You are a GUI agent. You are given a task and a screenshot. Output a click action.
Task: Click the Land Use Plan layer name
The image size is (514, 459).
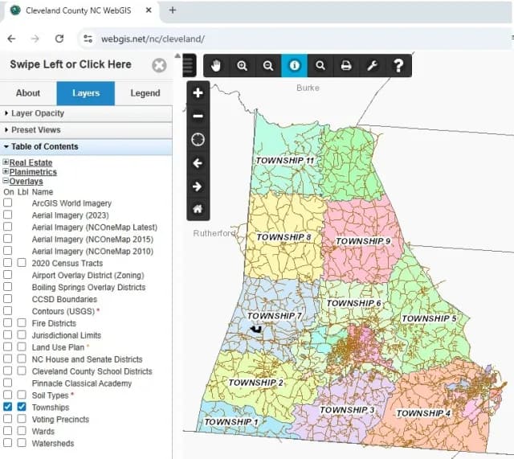click(58, 347)
